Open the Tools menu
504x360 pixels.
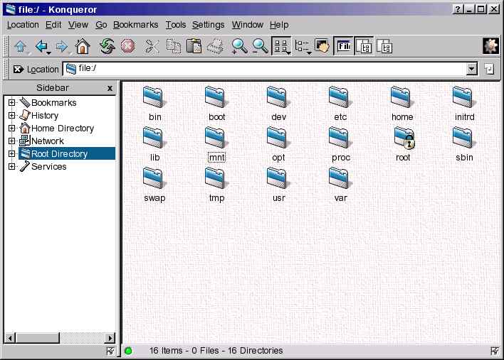click(176, 25)
